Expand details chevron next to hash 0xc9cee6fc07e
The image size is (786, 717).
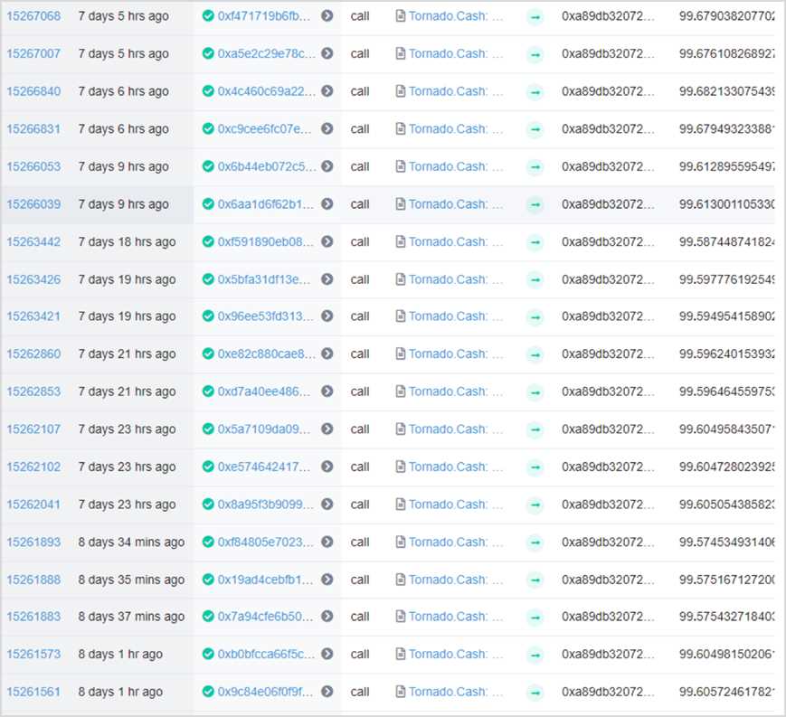pyautogui.click(x=327, y=129)
